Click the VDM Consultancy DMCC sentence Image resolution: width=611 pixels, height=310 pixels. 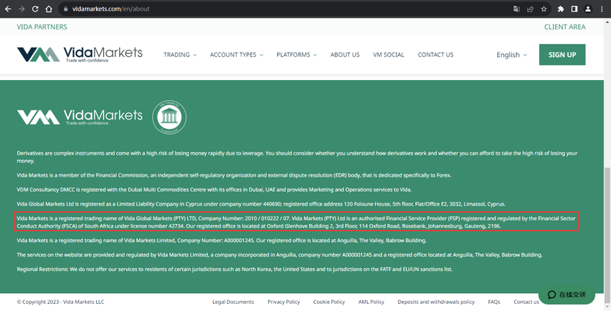215,190
